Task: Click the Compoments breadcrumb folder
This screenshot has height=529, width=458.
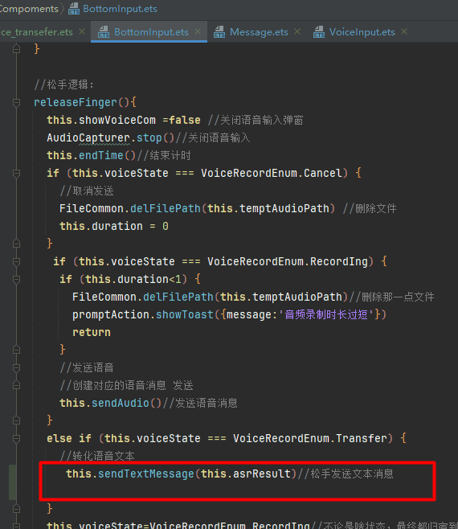Action: [x=29, y=9]
